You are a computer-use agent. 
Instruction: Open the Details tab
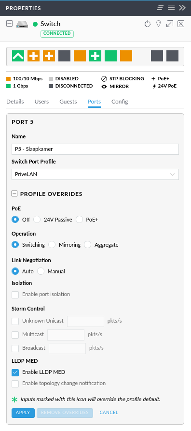[15, 102]
